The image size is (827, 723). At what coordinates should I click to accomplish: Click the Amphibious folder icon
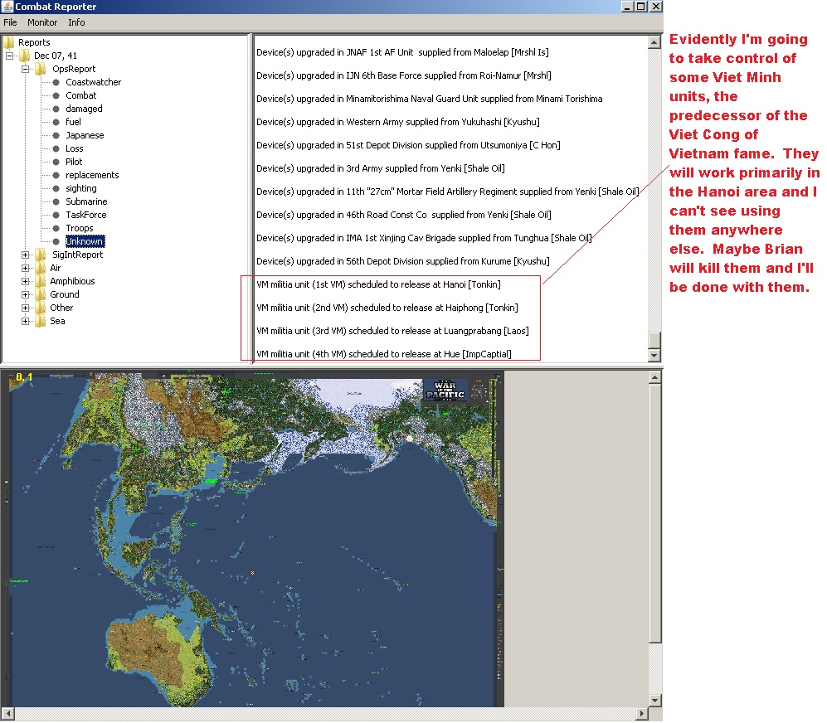[41, 281]
